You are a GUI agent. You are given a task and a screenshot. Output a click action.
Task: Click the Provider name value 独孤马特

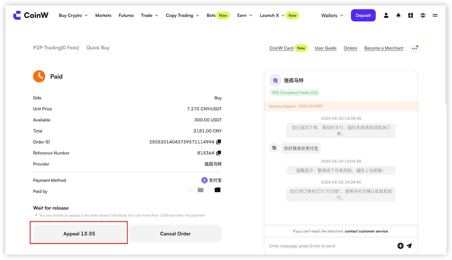[213, 164]
